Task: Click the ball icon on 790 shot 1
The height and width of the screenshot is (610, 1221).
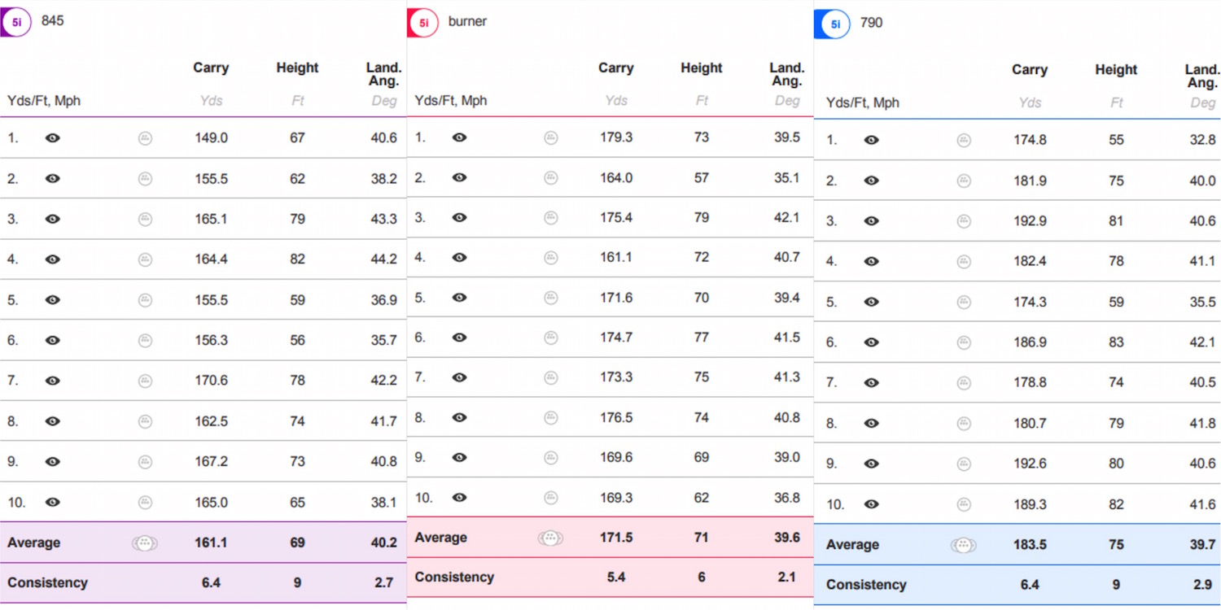Action: 964,140
